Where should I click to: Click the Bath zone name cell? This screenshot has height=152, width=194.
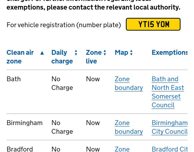(x=14, y=79)
